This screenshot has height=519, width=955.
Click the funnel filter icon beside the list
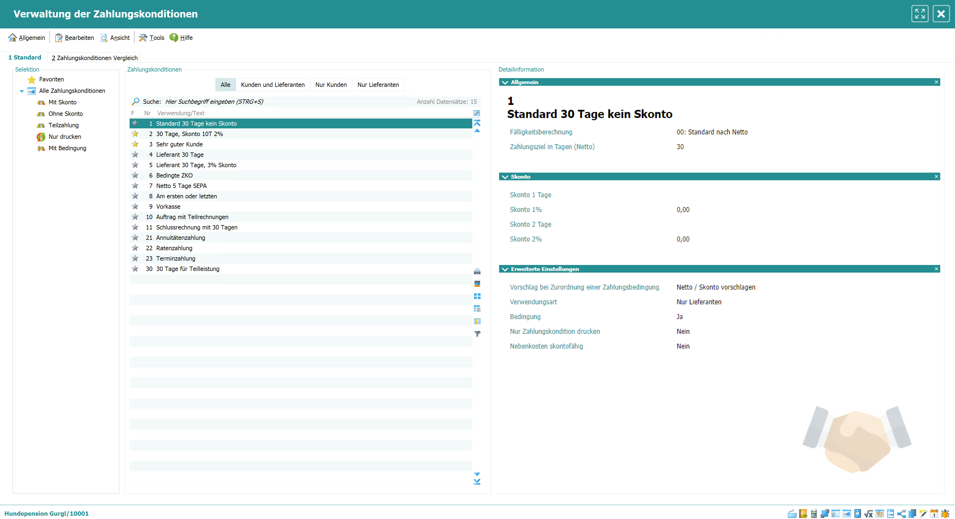tap(477, 334)
